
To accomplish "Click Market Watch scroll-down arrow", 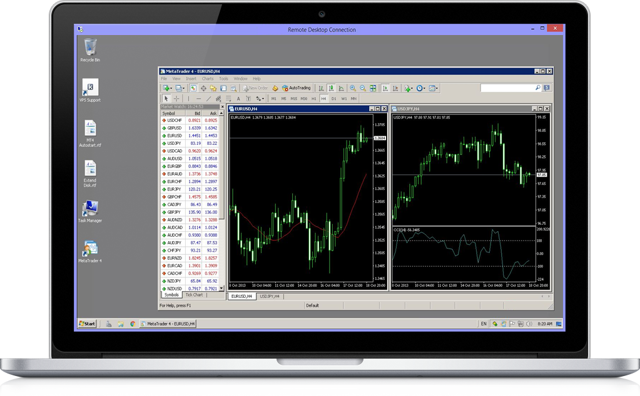I will [x=221, y=289].
